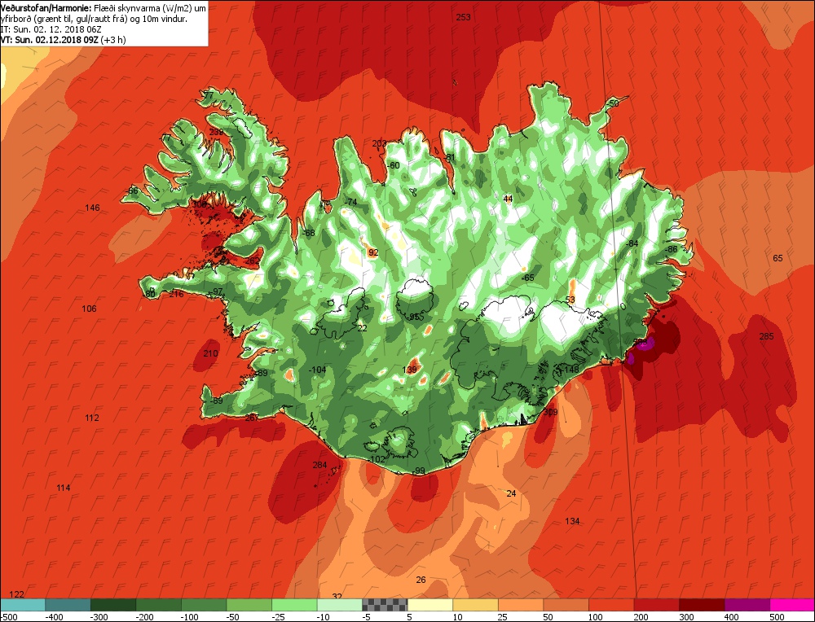Image resolution: width=815 pixels, height=622 pixels.
Task: Click the value '284' off the south coast
Action: point(319,465)
